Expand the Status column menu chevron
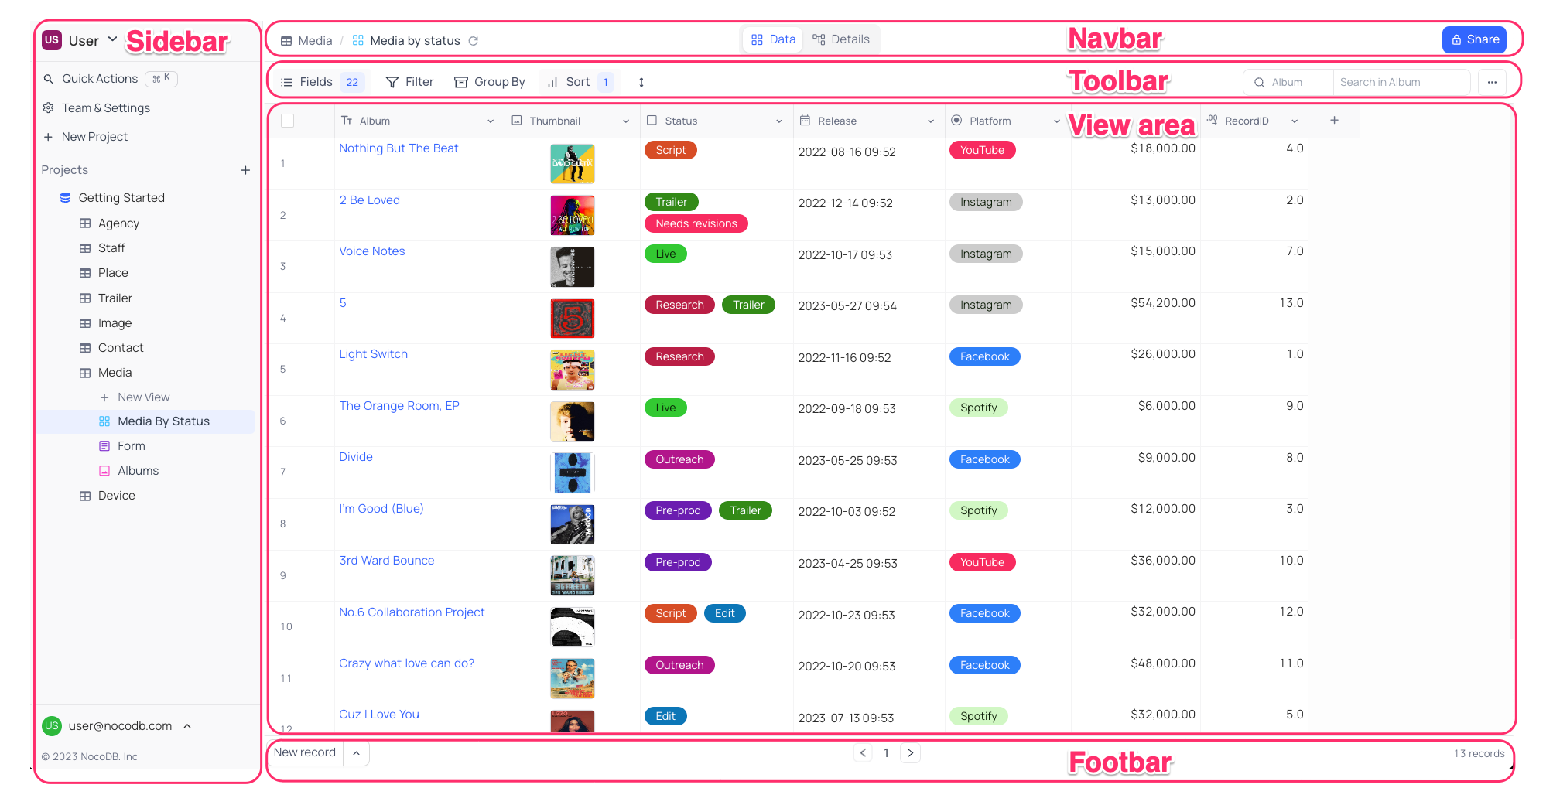The height and width of the screenshot is (805, 1553). tap(779, 121)
